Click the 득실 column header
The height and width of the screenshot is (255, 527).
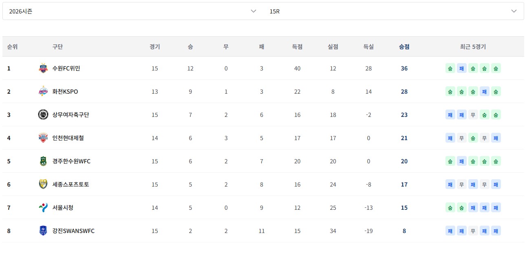(x=368, y=47)
